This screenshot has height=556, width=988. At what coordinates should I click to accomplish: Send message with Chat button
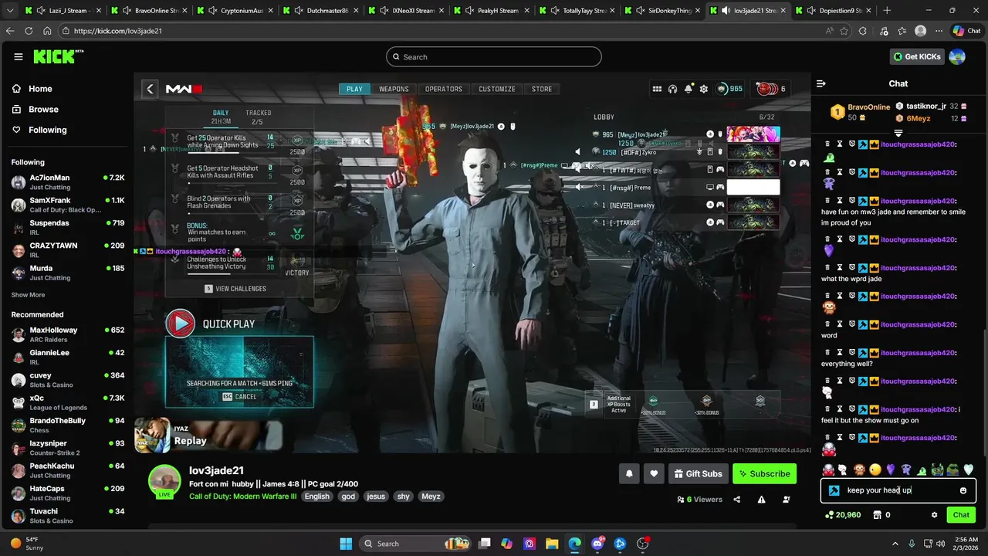coord(961,515)
